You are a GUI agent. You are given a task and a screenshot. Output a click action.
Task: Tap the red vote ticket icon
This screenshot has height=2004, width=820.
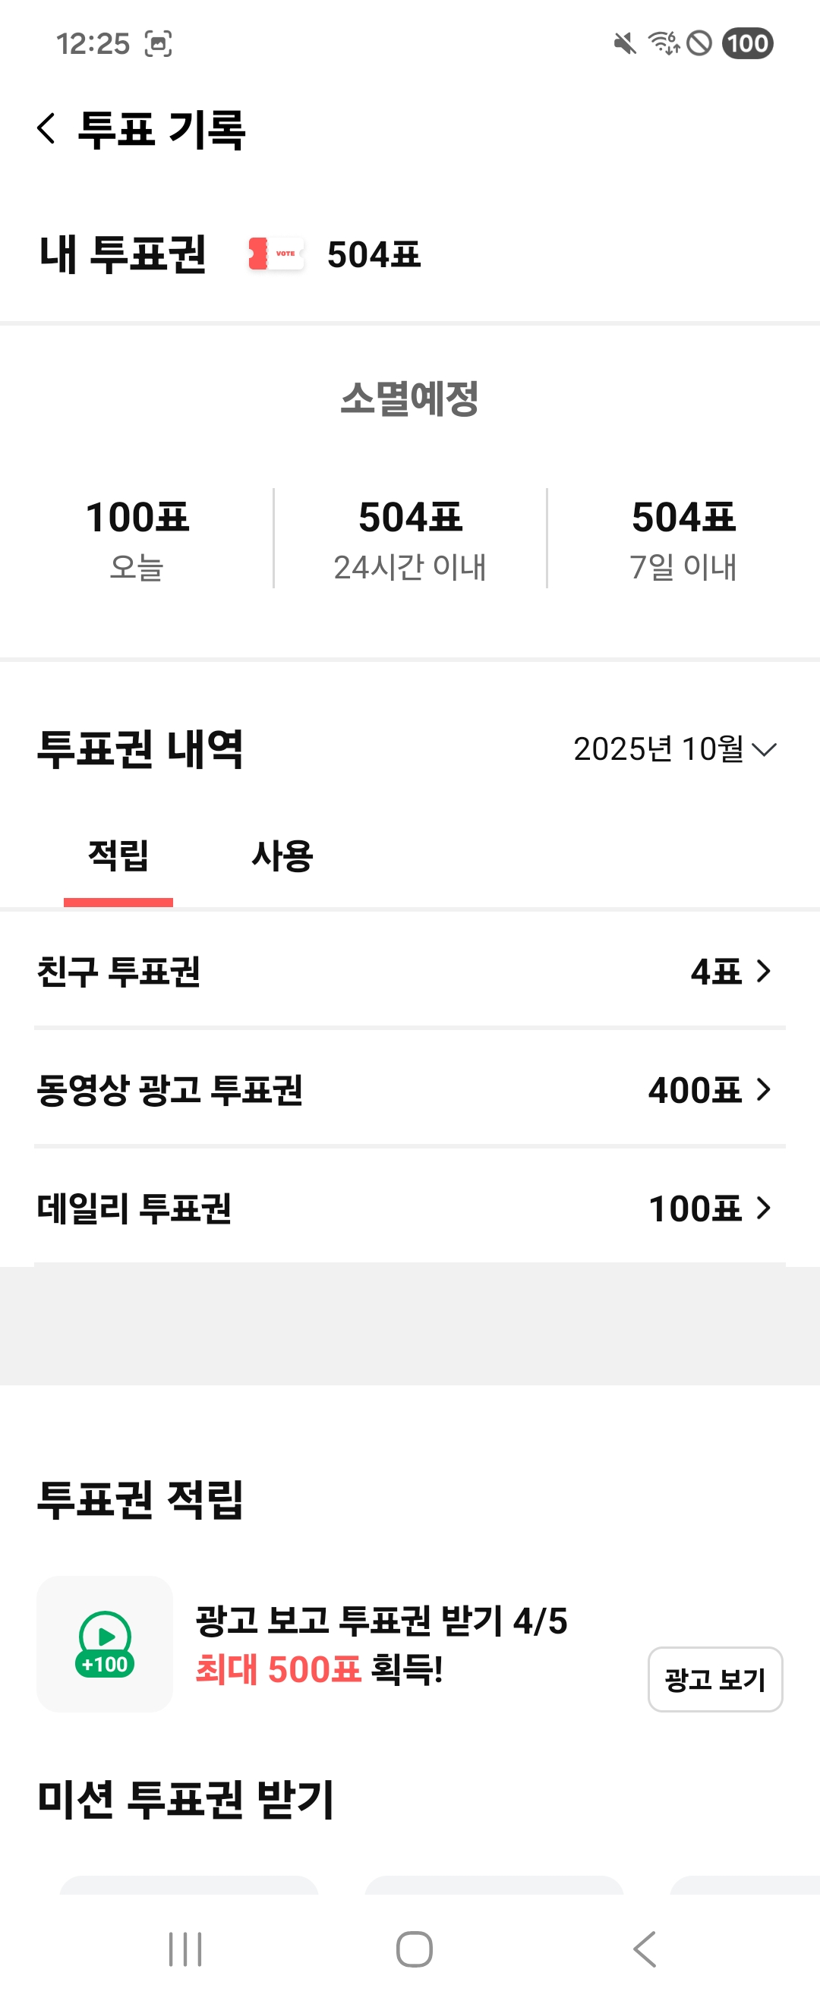276,254
